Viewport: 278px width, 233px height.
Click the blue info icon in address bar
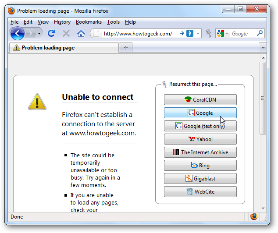coord(190,33)
